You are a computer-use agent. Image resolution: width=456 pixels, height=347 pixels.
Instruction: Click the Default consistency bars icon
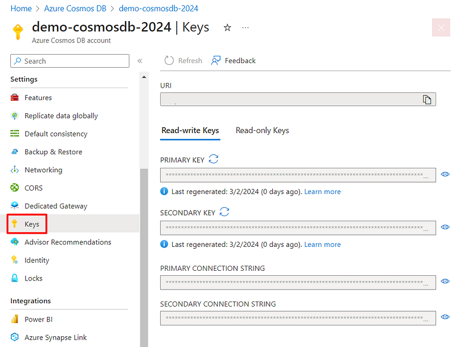[x=15, y=134]
